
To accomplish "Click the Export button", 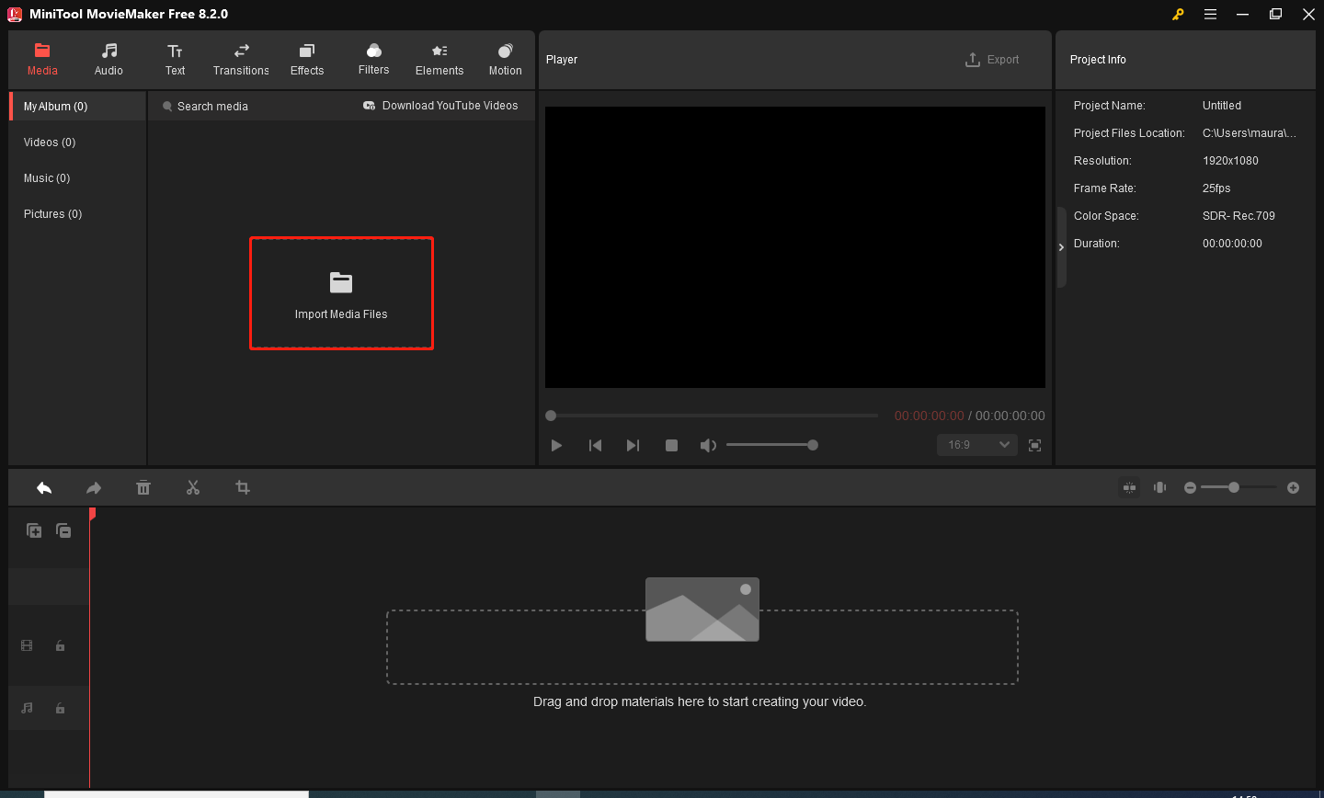I will 992,60.
